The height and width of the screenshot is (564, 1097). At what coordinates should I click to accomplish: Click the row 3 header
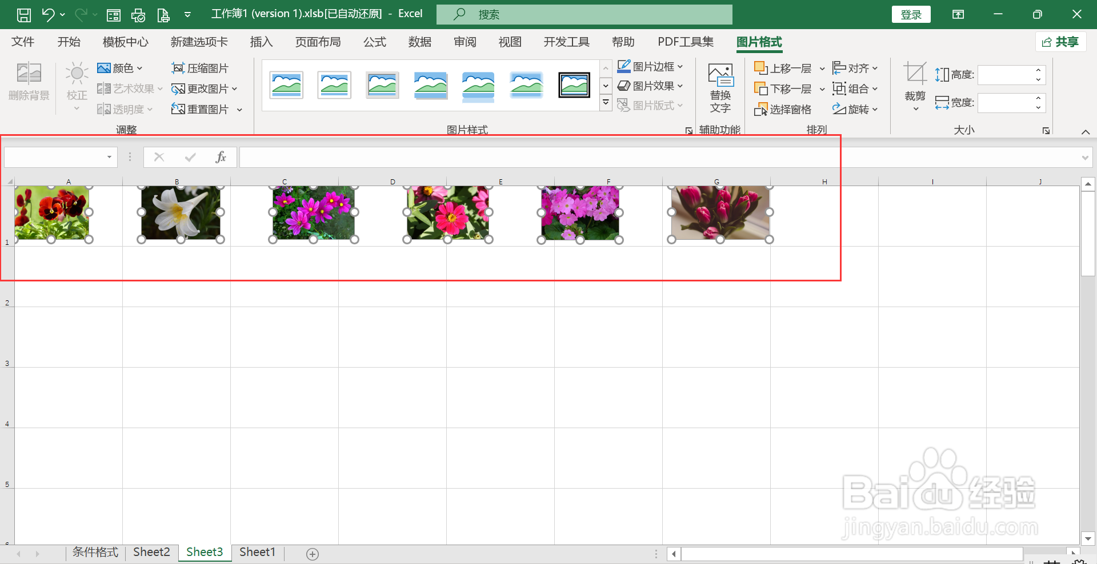(7, 337)
